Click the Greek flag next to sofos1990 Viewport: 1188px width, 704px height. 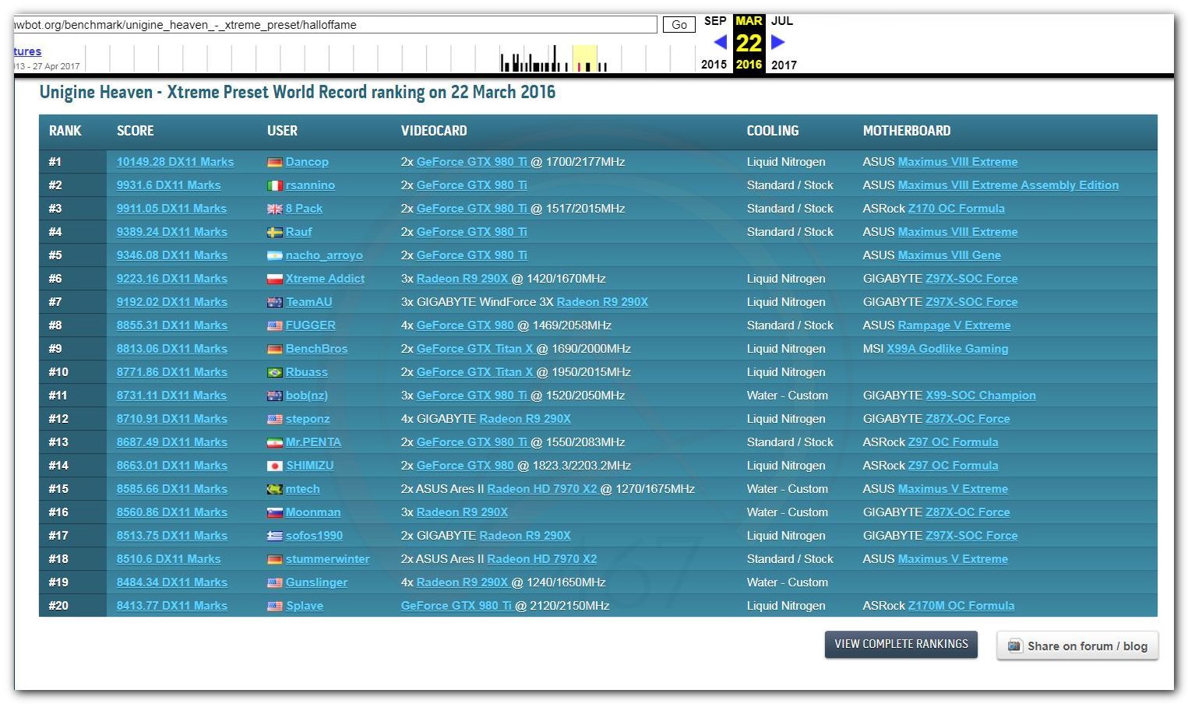coord(274,536)
